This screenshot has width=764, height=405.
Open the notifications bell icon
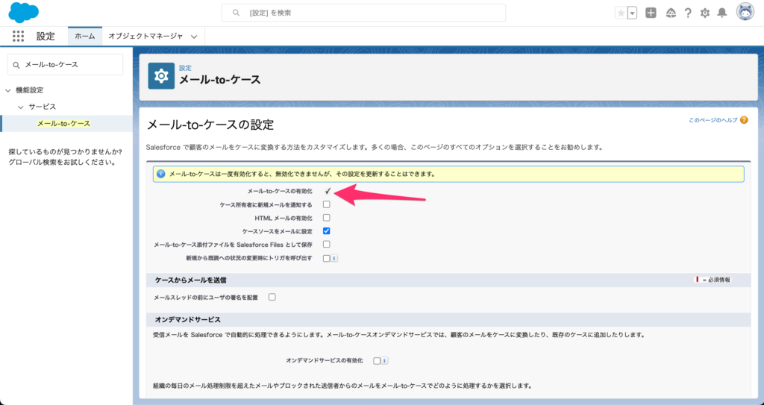pos(722,13)
